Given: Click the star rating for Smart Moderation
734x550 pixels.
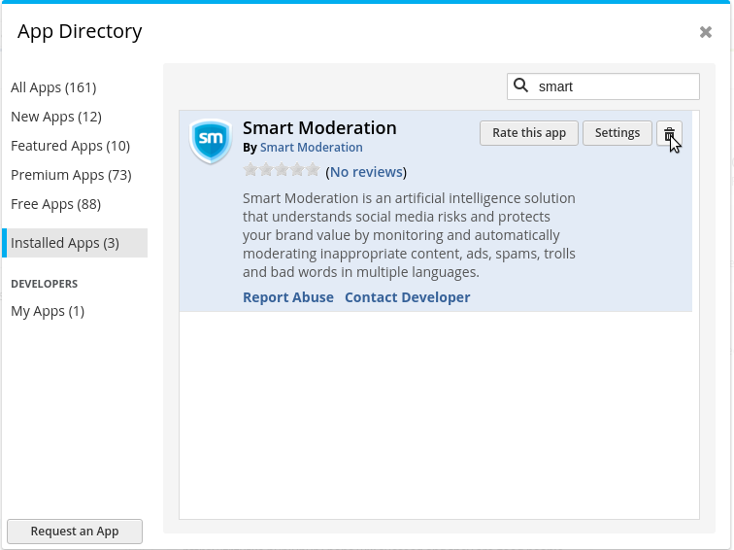Looking at the screenshot, I should click(x=282, y=170).
